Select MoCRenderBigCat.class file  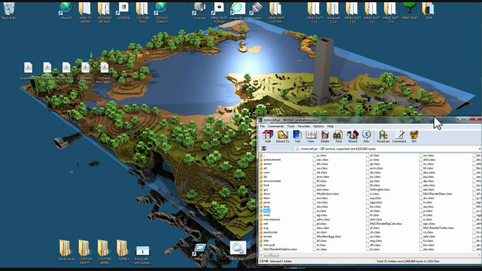pyautogui.click(x=384, y=224)
